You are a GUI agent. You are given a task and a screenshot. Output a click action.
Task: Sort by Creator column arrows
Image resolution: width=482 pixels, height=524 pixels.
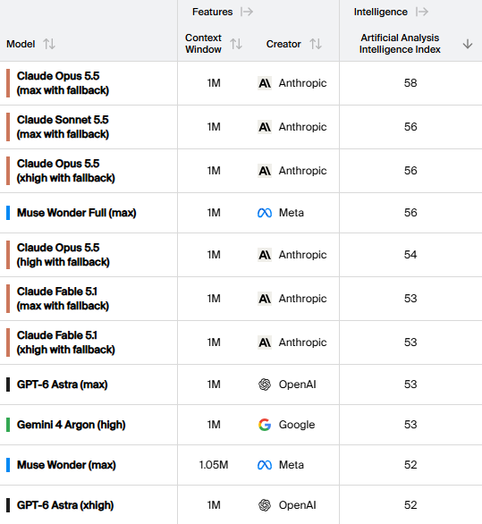coord(316,44)
